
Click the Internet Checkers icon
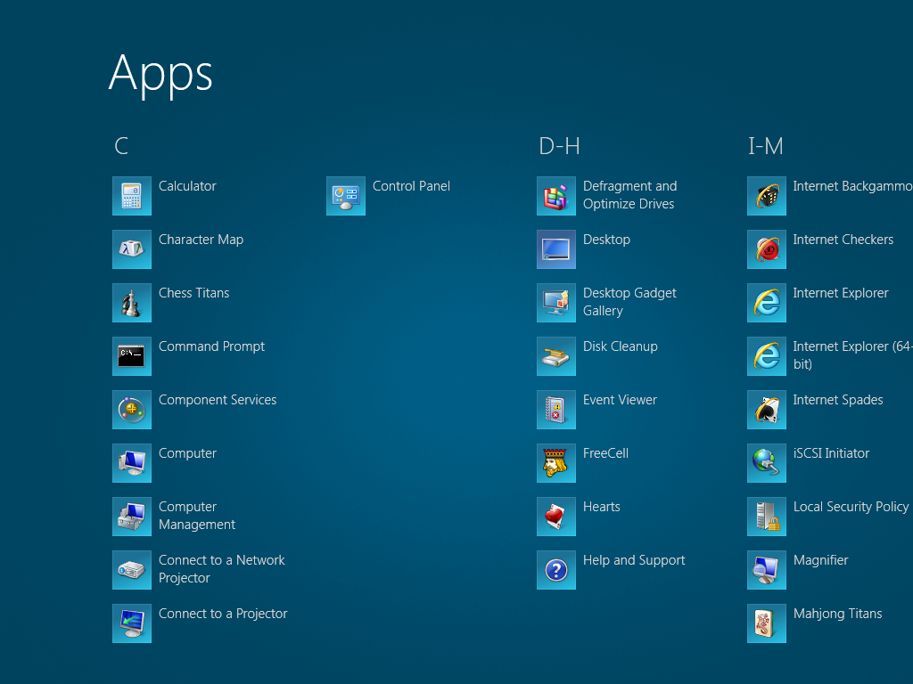[x=767, y=249]
